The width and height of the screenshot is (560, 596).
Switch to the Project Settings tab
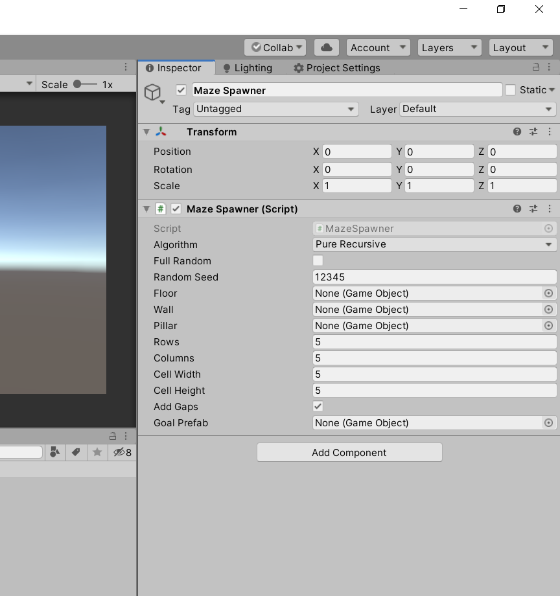pyautogui.click(x=337, y=67)
